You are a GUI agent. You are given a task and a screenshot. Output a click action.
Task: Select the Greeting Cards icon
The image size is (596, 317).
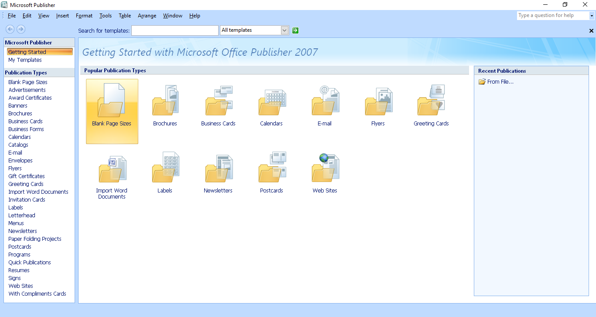[x=431, y=101]
